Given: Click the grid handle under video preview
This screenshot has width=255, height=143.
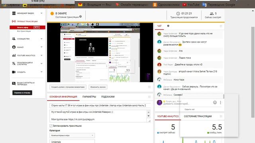Looking at the screenshot, I should pyautogui.click(x=149, y=87).
